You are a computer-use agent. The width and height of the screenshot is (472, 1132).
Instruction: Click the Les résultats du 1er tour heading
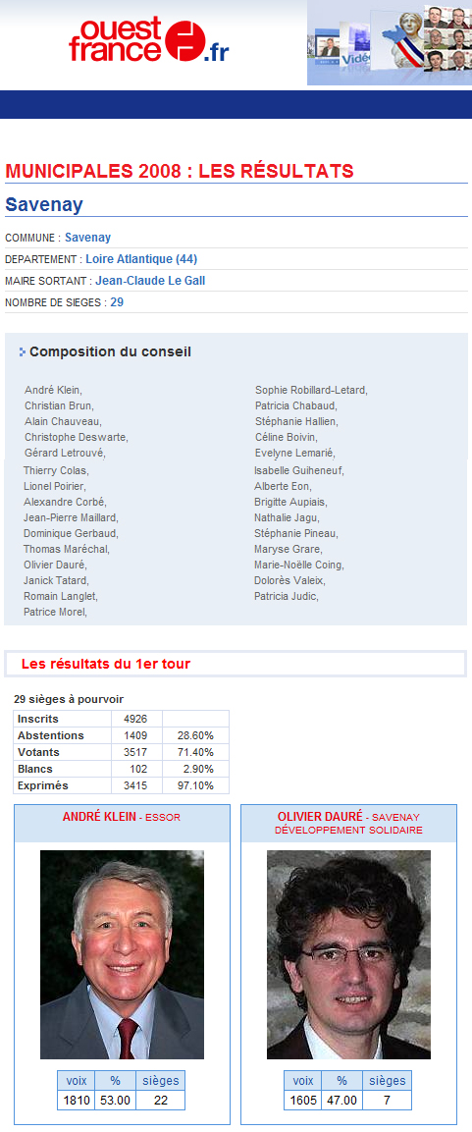point(106,665)
